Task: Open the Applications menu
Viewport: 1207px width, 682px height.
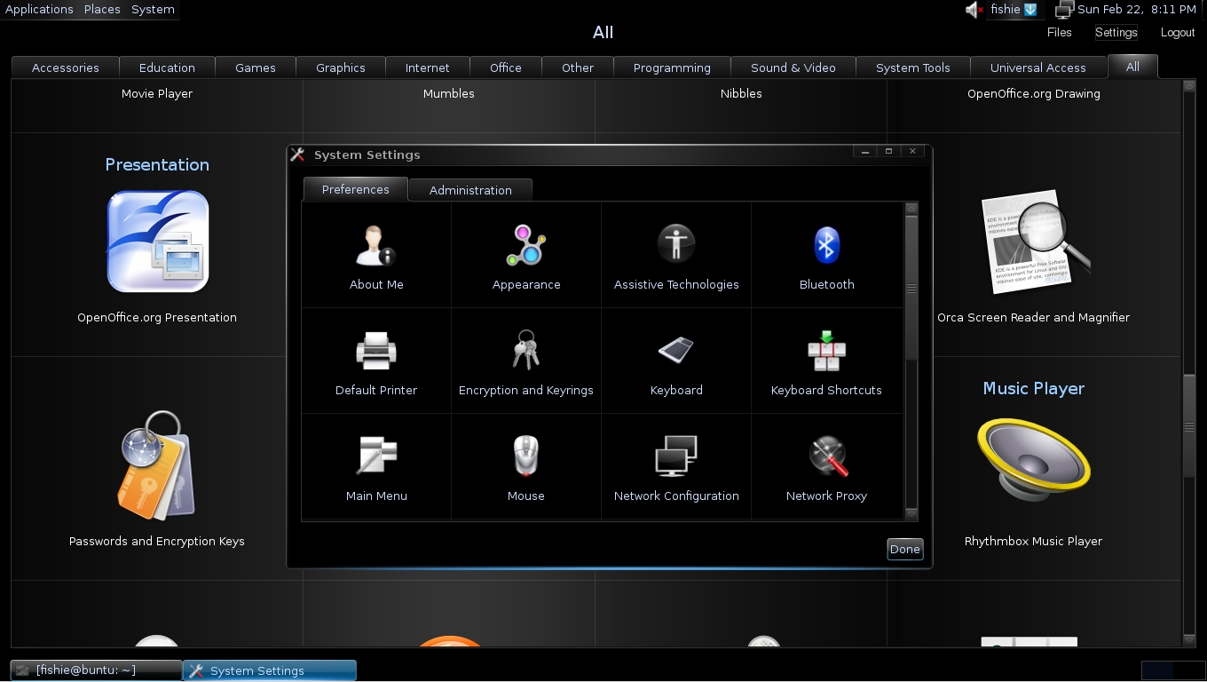Action: point(39,9)
